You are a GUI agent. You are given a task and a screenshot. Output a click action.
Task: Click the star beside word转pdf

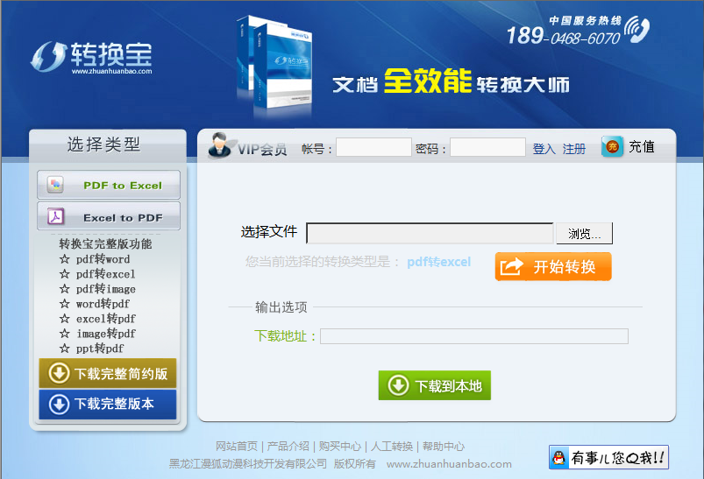[x=65, y=304]
